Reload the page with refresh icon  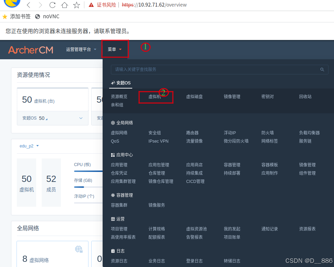tap(52, 5)
